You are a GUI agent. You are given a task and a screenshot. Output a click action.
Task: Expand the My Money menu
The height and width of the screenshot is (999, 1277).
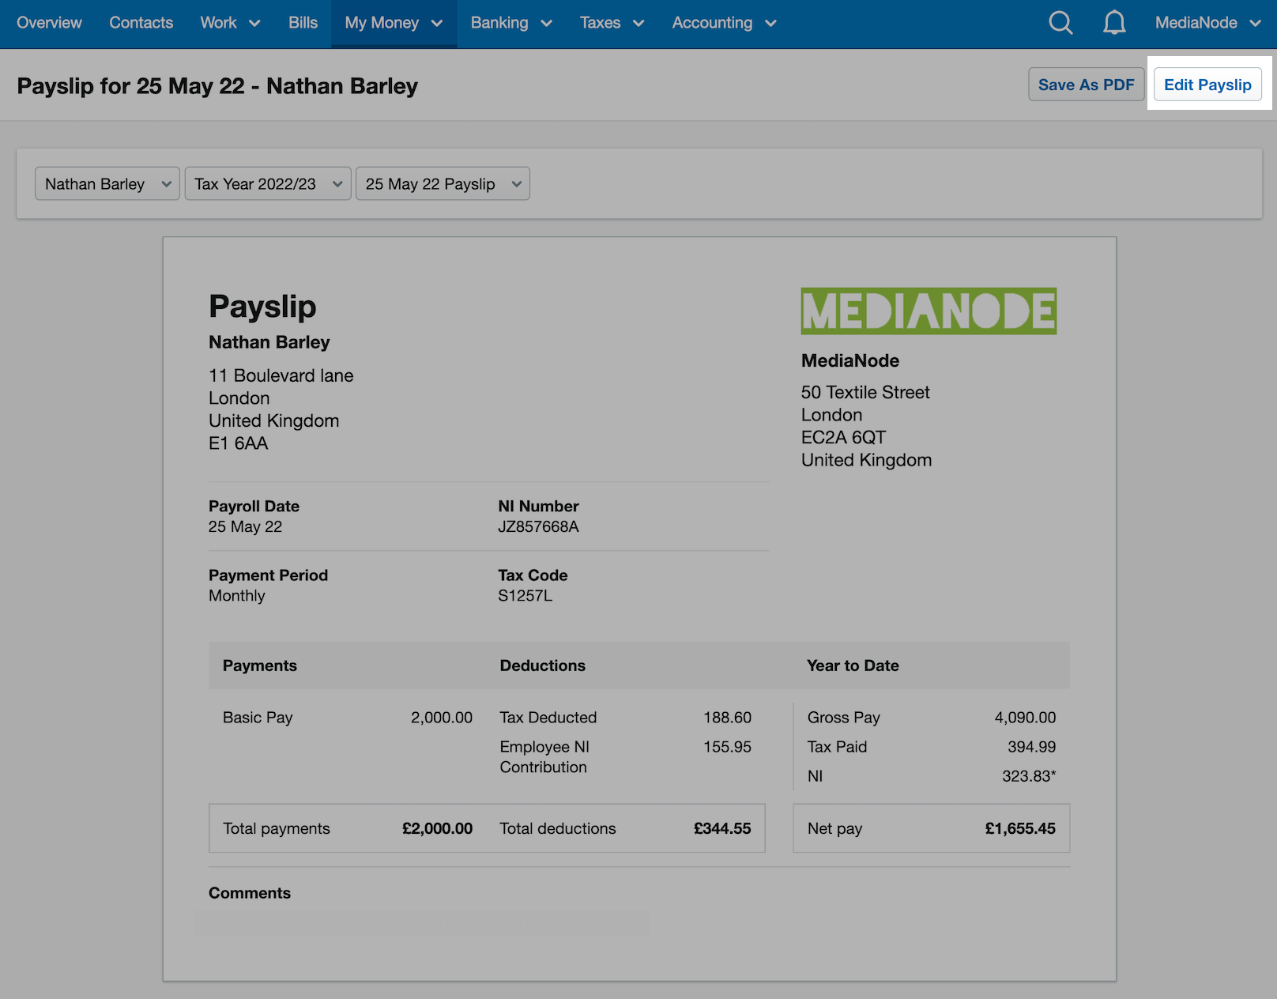point(394,23)
